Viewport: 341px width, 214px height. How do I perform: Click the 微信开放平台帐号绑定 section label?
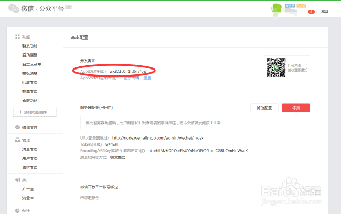99,187
